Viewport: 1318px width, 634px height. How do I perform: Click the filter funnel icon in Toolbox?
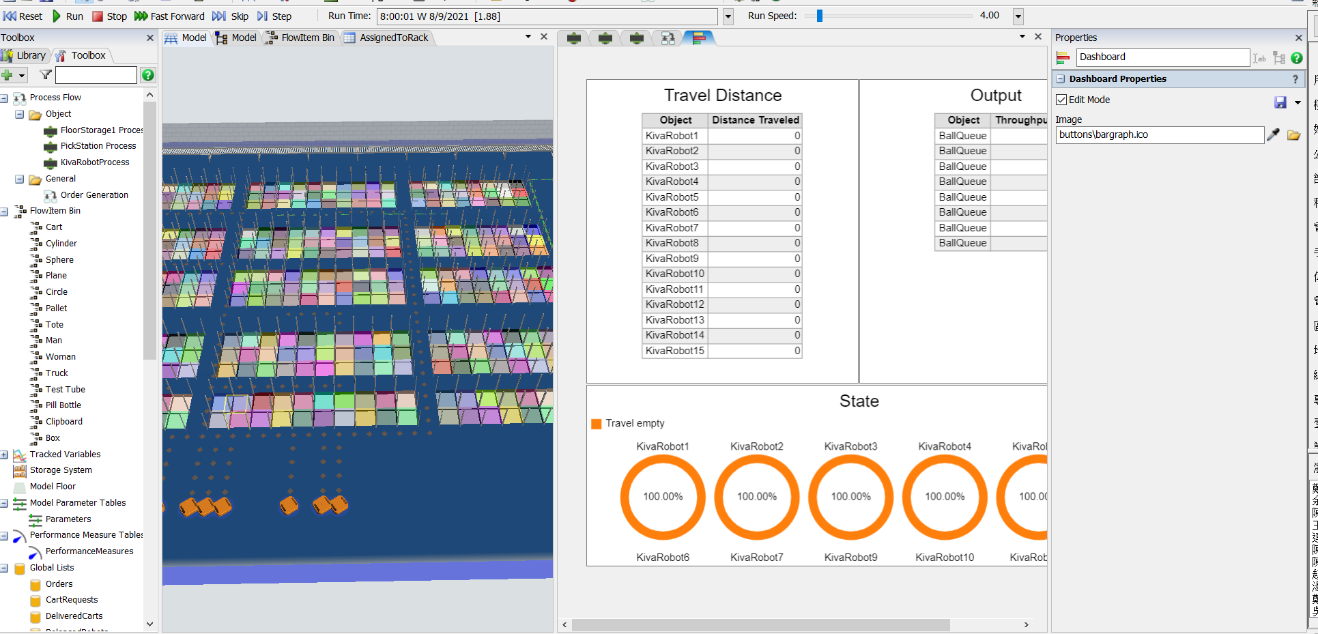coord(46,75)
